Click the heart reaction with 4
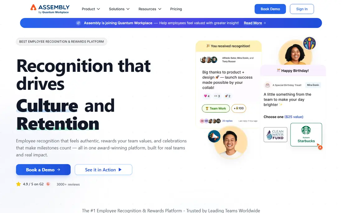Viewport: 342px width, 213px height. click(206, 96)
